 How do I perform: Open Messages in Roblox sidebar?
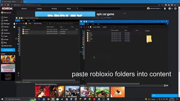click(x=6, y=24)
